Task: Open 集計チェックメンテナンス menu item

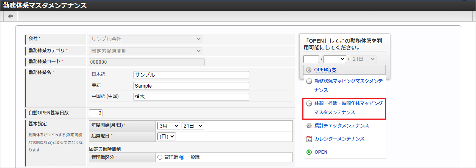Action: (x=342, y=126)
